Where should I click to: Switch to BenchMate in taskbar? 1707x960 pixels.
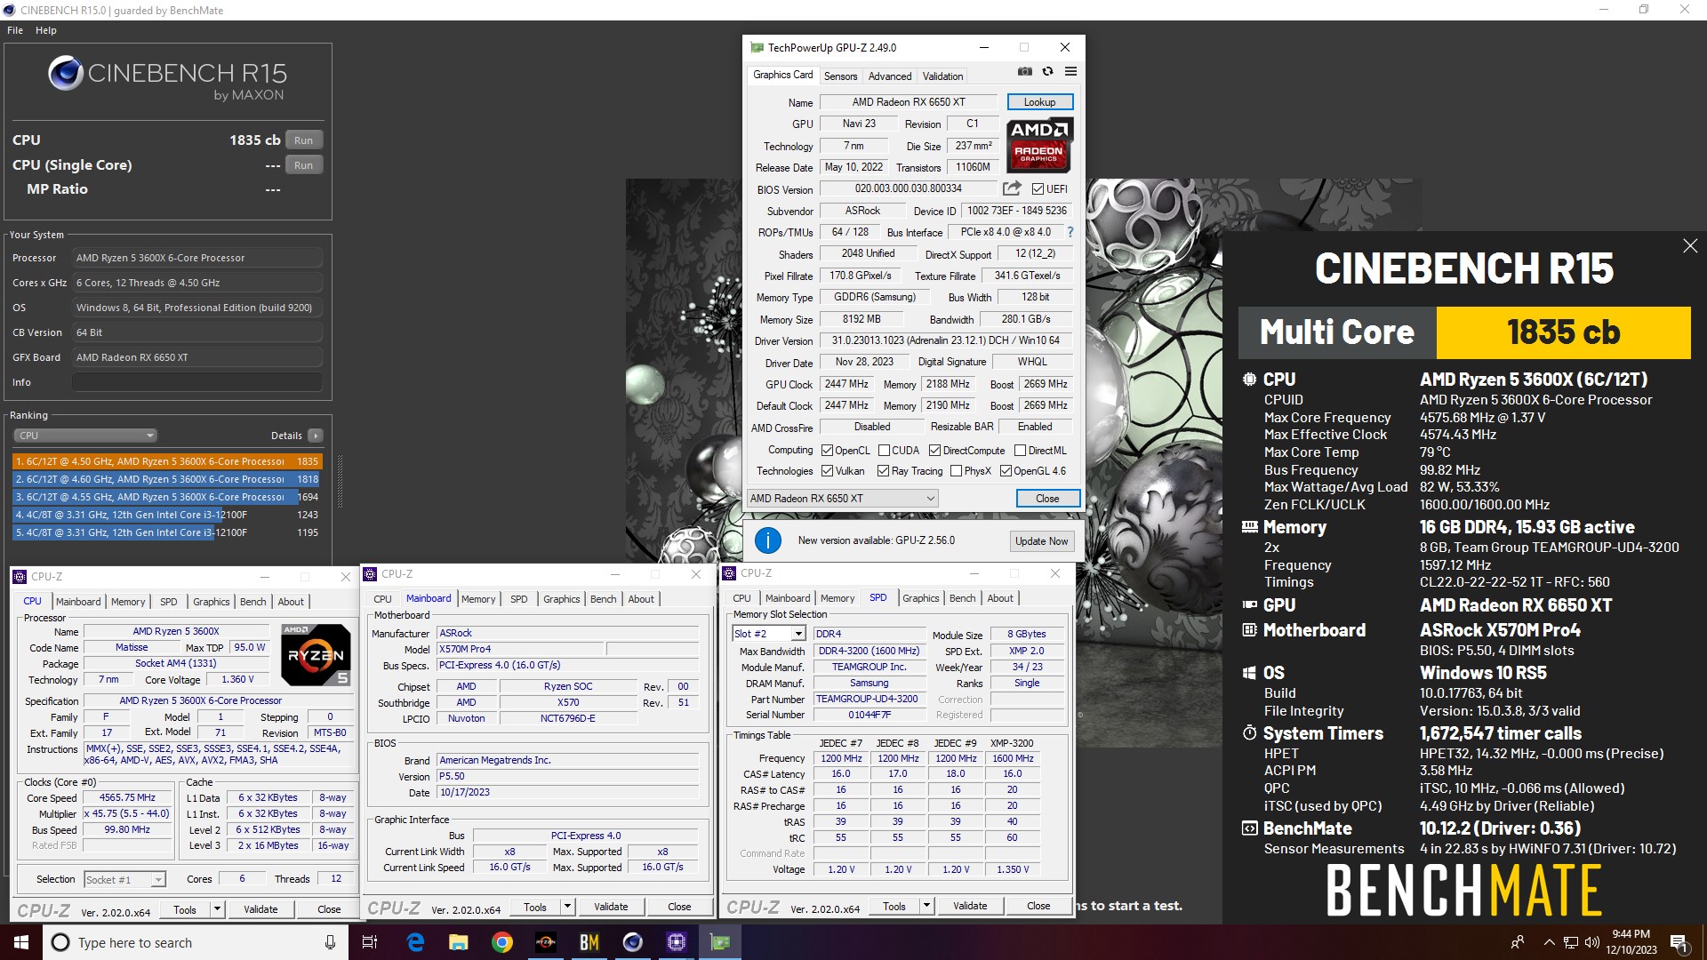pos(589,942)
